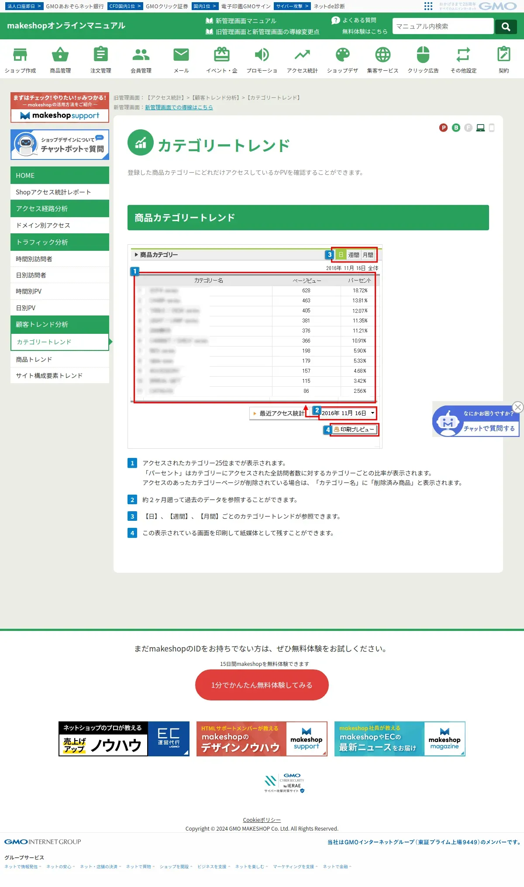
Task: Open 日別訪問者 sidebar item
Action: tap(60, 275)
